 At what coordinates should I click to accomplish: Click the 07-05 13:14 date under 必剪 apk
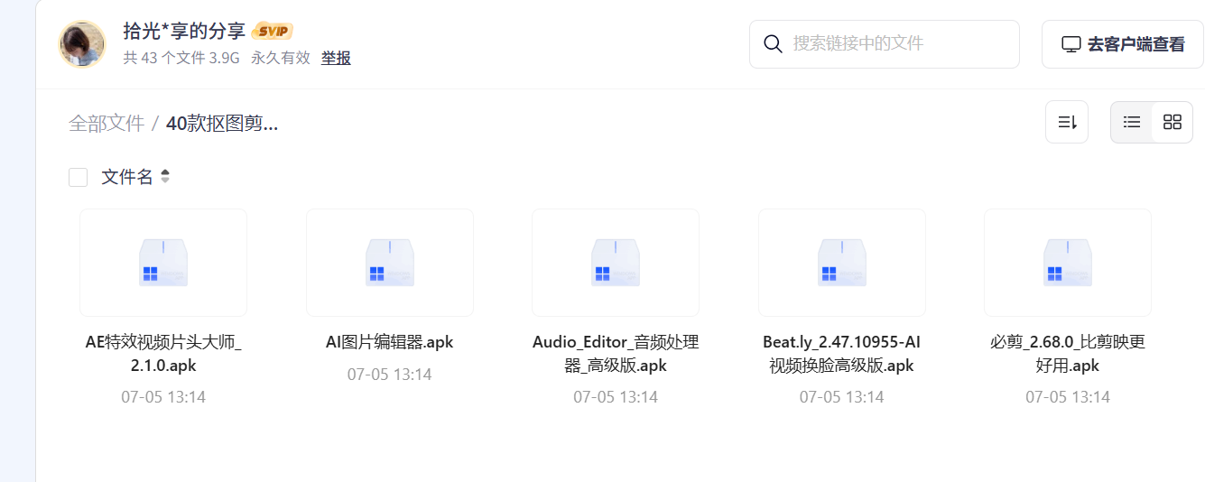(x=1068, y=397)
